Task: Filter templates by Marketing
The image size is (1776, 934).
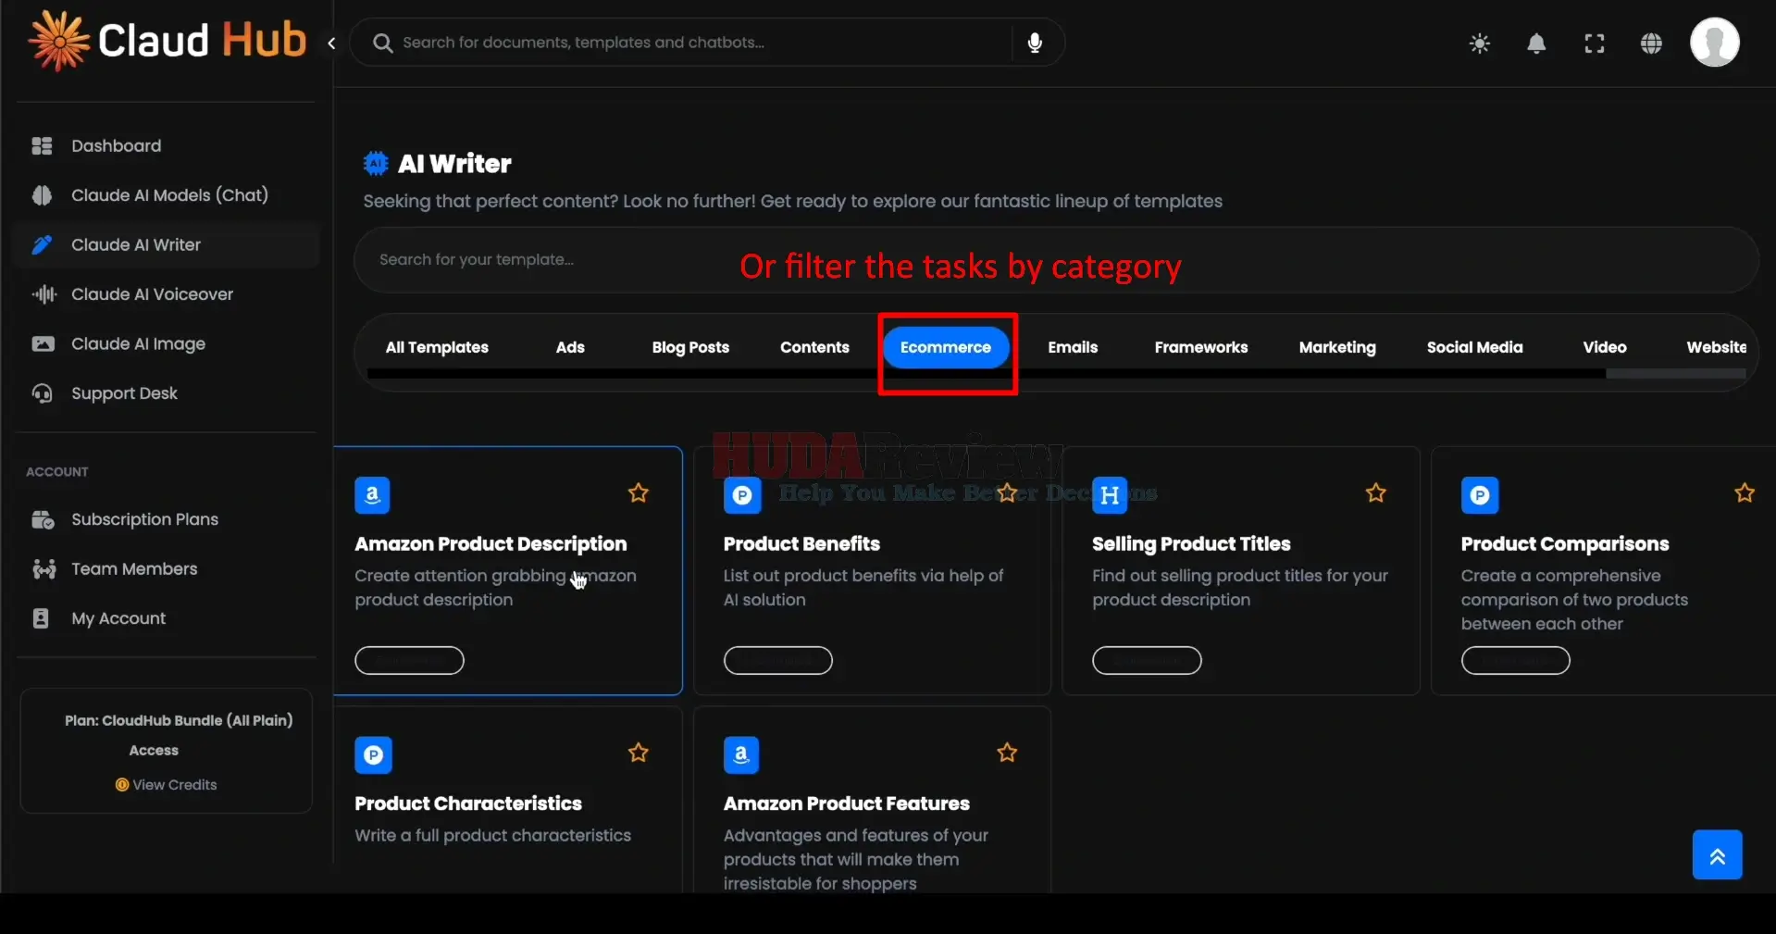Action: (1337, 347)
